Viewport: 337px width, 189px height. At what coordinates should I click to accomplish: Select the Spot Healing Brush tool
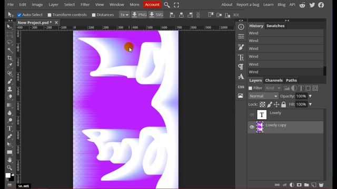[9, 73]
